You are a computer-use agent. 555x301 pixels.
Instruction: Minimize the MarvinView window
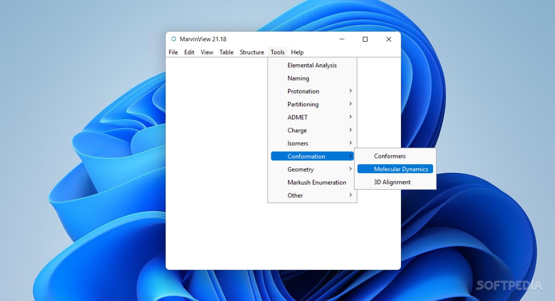click(342, 39)
